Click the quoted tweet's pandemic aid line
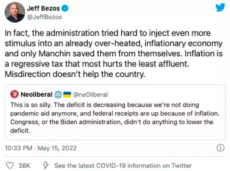This screenshot has width=230, height=171. click(90, 113)
